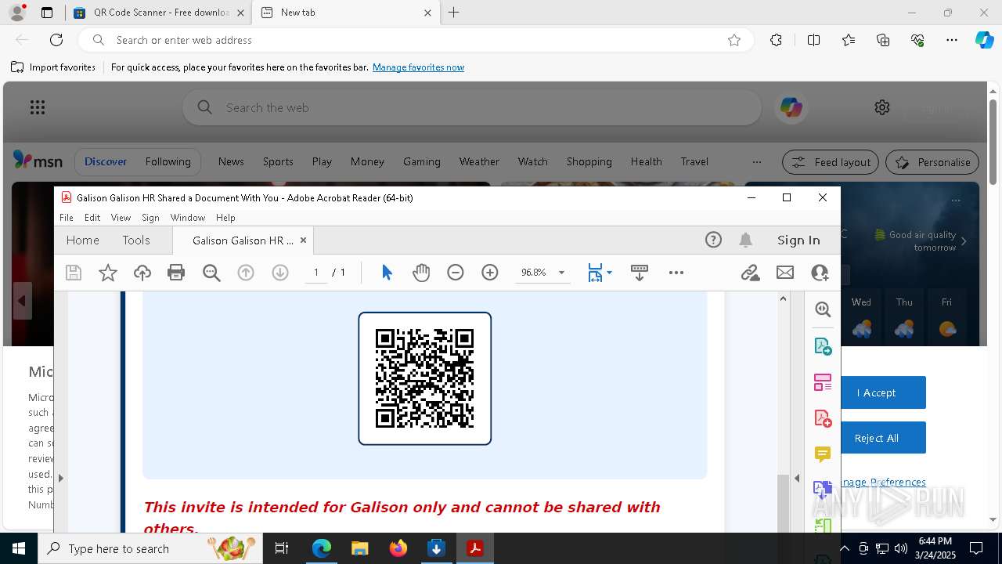Open search tool in right pane

click(823, 309)
